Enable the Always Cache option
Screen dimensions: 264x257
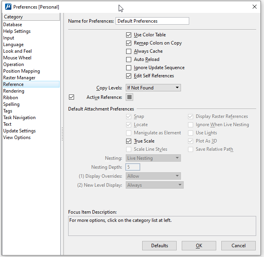(129, 51)
